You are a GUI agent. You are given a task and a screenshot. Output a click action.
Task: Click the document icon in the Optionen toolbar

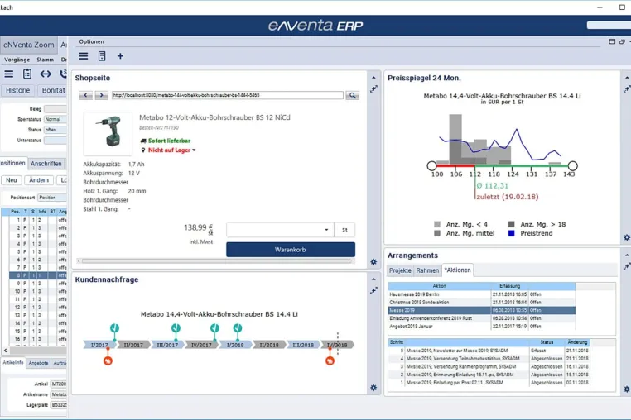[x=102, y=56]
